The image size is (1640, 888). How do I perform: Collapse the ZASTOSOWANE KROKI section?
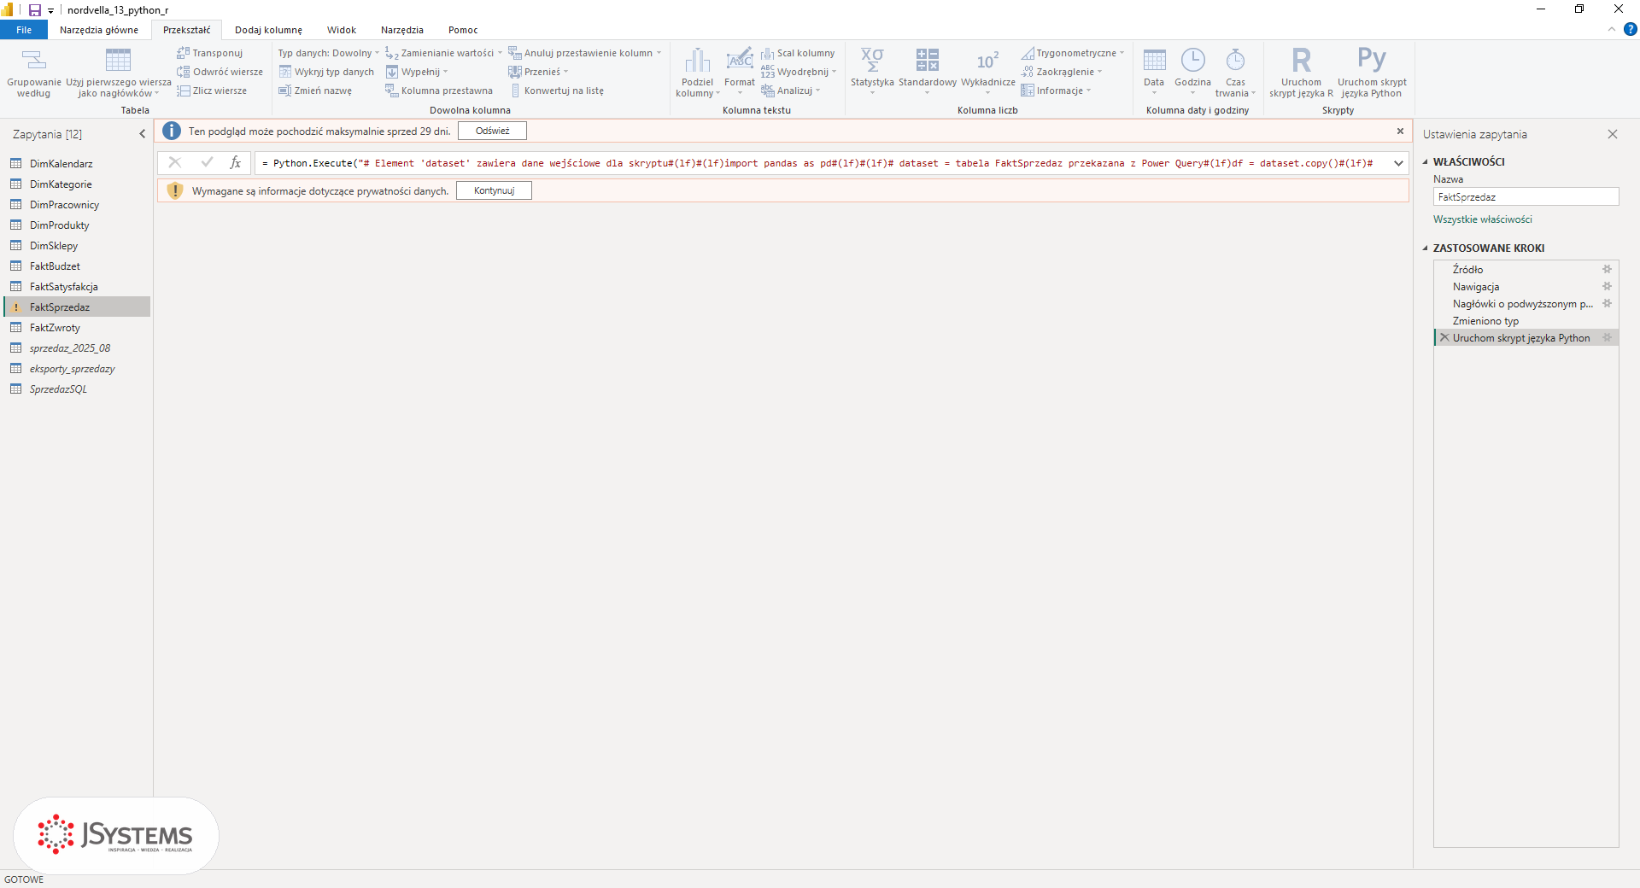coord(1425,248)
